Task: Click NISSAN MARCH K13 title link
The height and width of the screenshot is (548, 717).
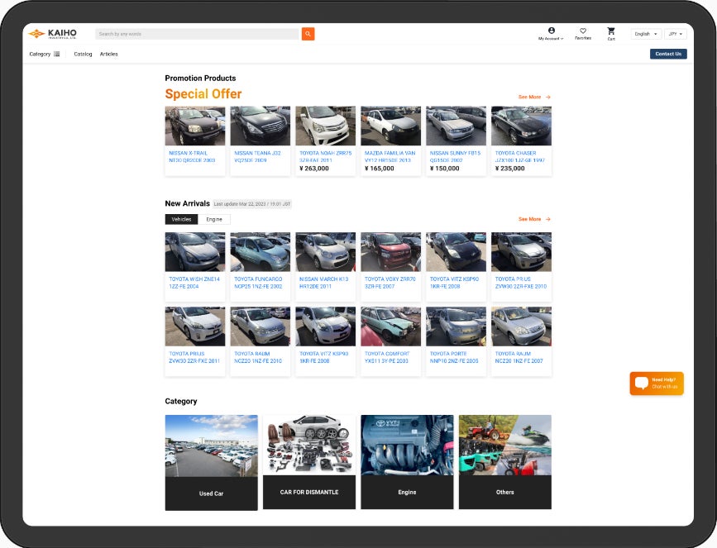Action: (323, 283)
